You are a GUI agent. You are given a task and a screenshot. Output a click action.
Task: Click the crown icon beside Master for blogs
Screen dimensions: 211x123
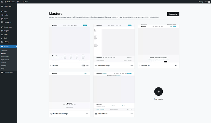coord(96,66)
